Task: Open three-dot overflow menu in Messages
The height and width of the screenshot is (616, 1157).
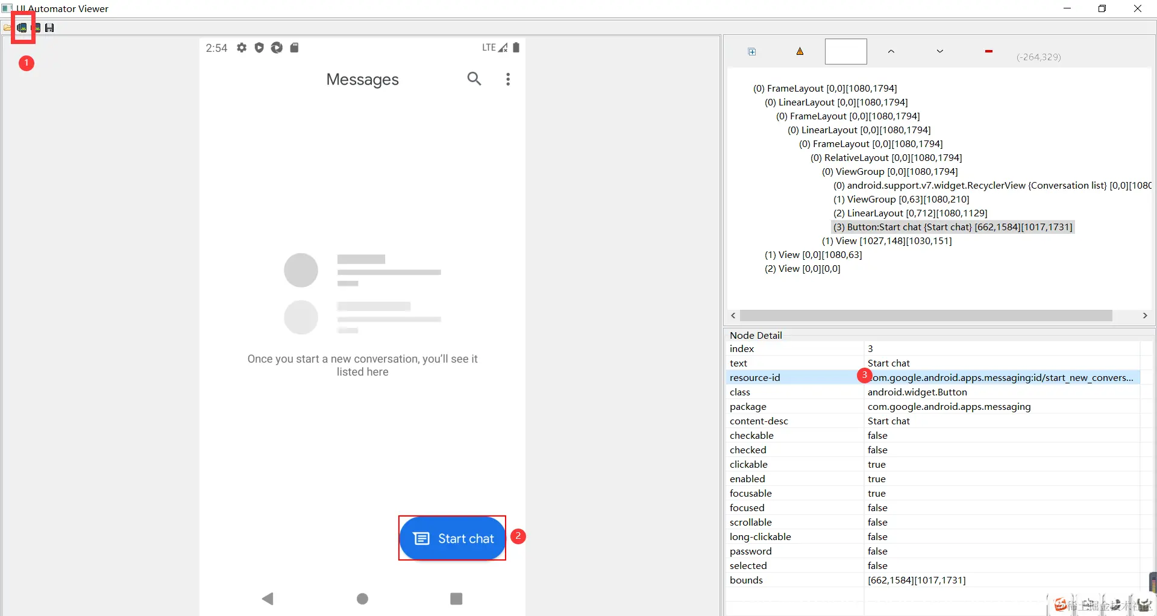Action: pos(508,80)
